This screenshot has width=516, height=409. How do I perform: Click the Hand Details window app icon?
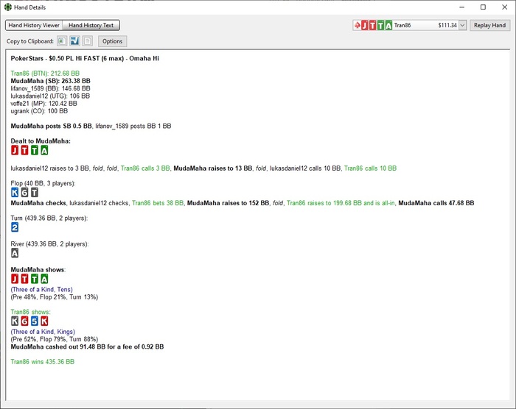[x=8, y=7]
